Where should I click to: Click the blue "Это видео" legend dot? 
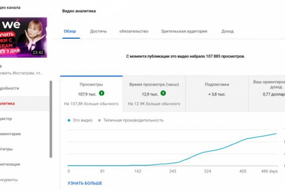pos(69,120)
